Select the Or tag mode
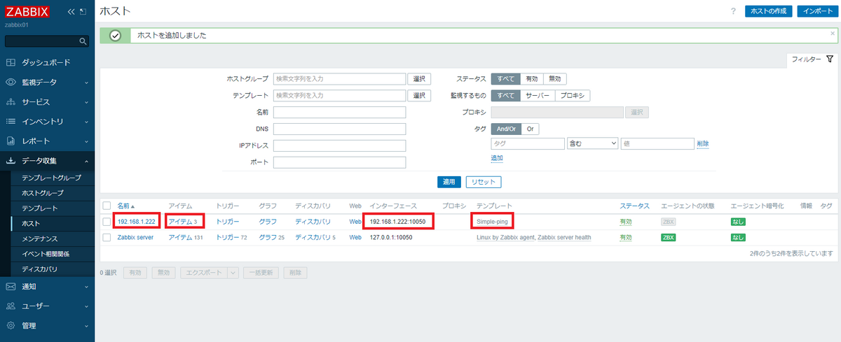This screenshot has width=841, height=342. pos(530,129)
